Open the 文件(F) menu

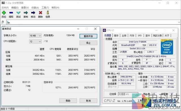pyautogui.click(x=5, y=8)
